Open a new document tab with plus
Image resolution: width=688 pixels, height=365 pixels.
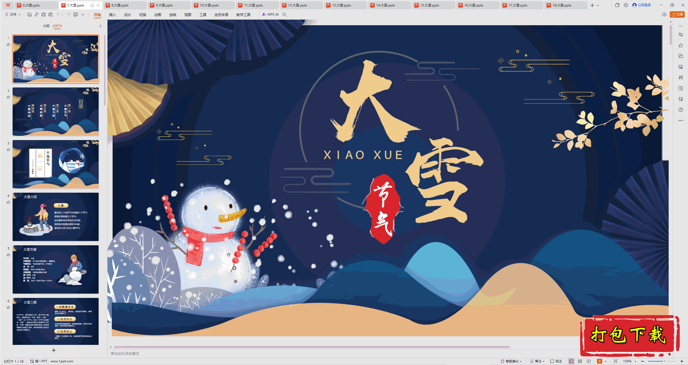(x=592, y=5)
